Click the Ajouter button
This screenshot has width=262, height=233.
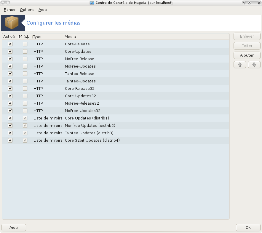247,55
